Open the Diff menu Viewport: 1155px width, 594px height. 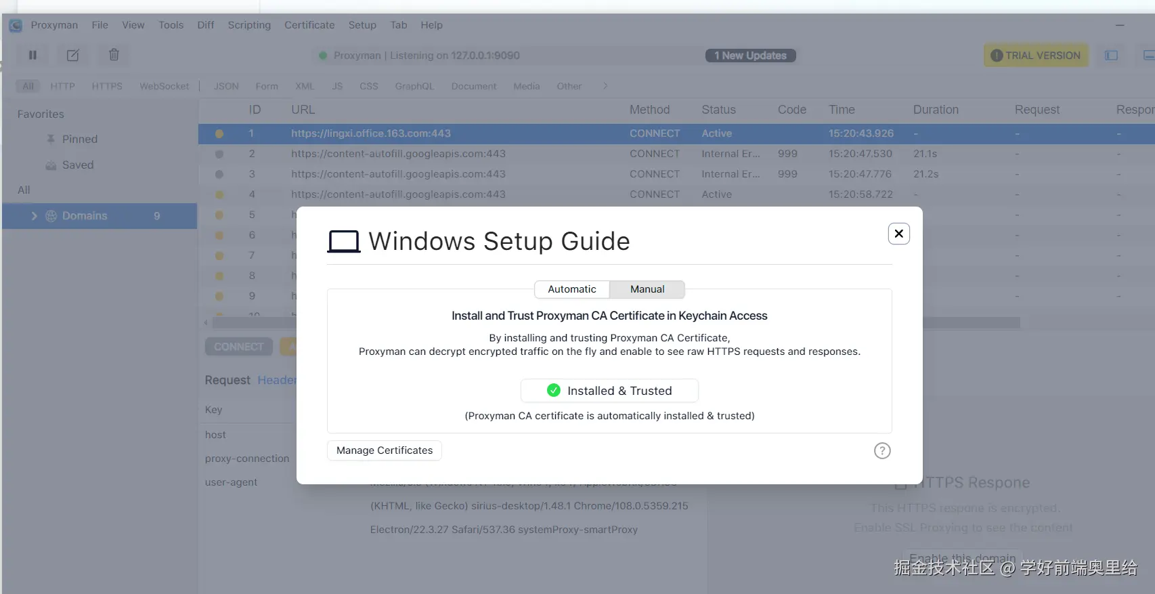pyautogui.click(x=206, y=25)
